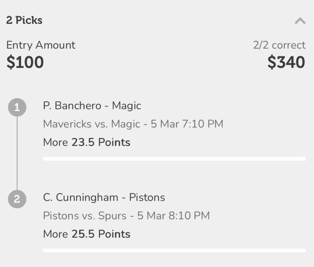314x267 pixels.
Task: Click the number 2 pick circle
Action: (x=17, y=199)
